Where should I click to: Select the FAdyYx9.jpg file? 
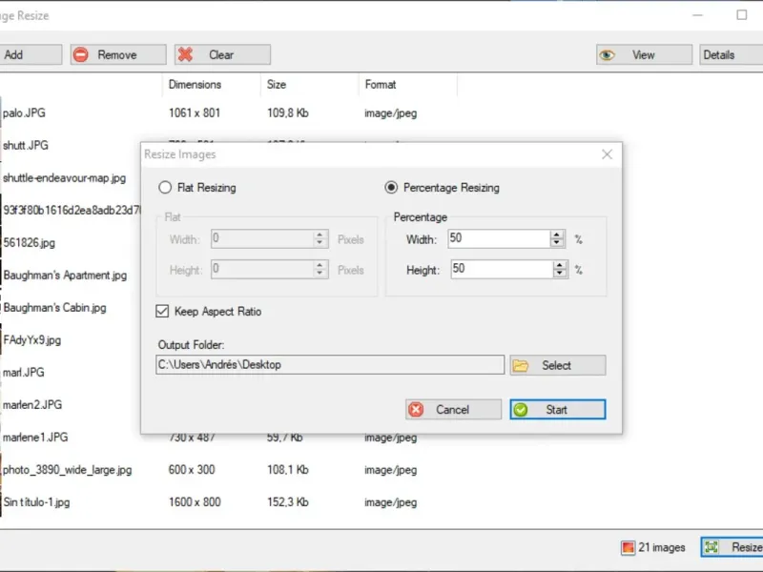click(32, 340)
